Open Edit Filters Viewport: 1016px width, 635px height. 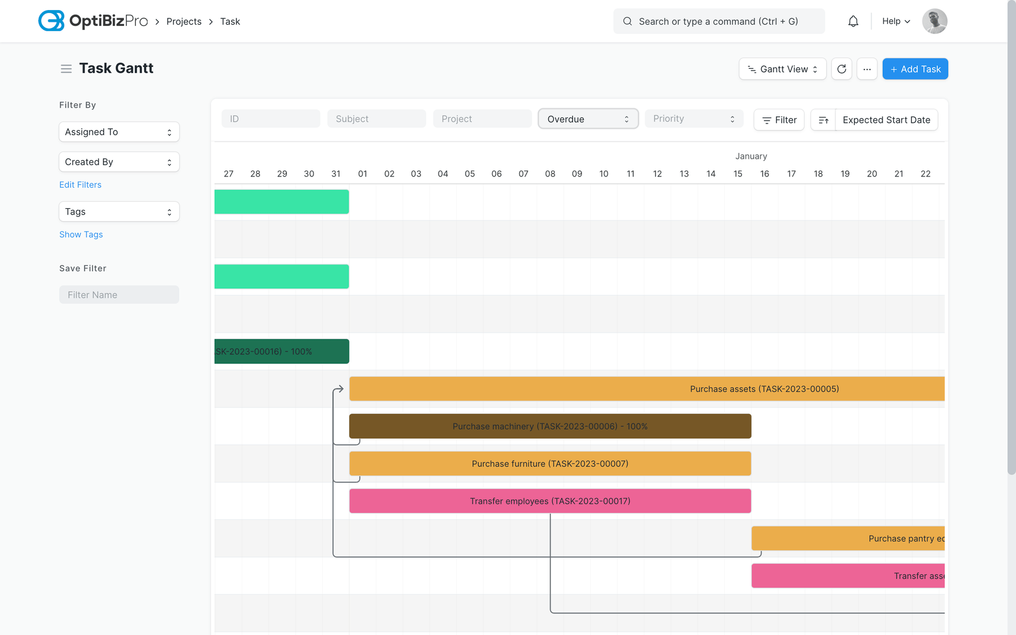click(x=80, y=185)
